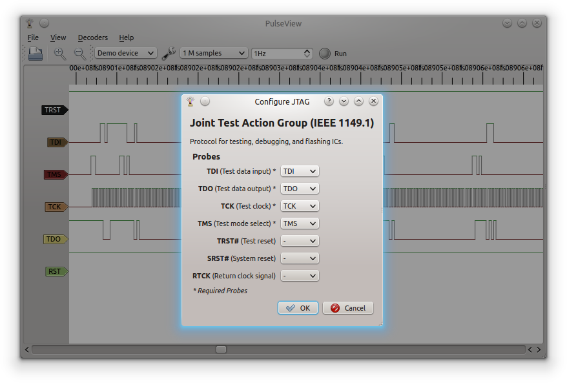Click the 1Hz sample rate stepper
The height and width of the screenshot is (383, 567).
click(307, 54)
